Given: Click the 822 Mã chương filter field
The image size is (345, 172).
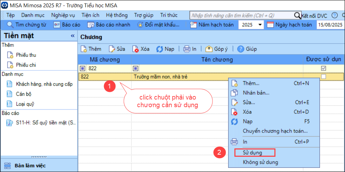Looking at the screenshot, I should [x=109, y=69].
